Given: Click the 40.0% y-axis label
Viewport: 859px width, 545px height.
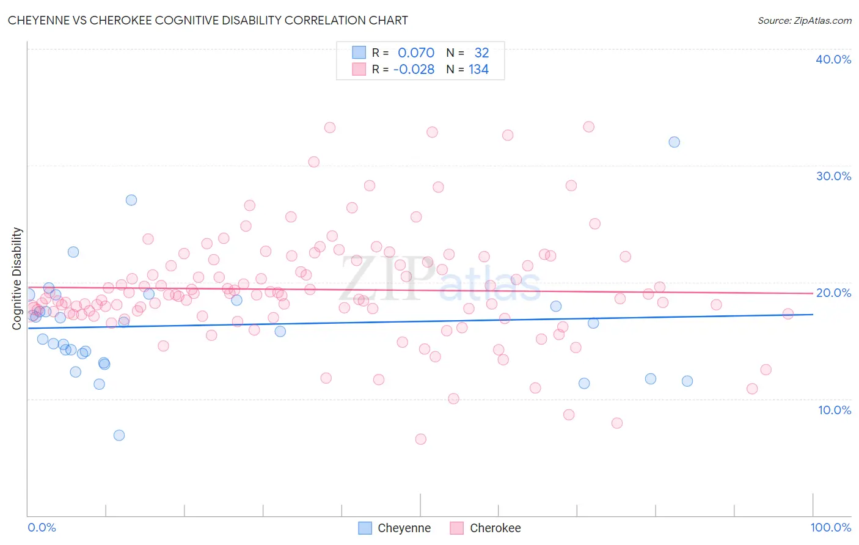Looking at the screenshot, I should pyautogui.click(x=833, y=59).
